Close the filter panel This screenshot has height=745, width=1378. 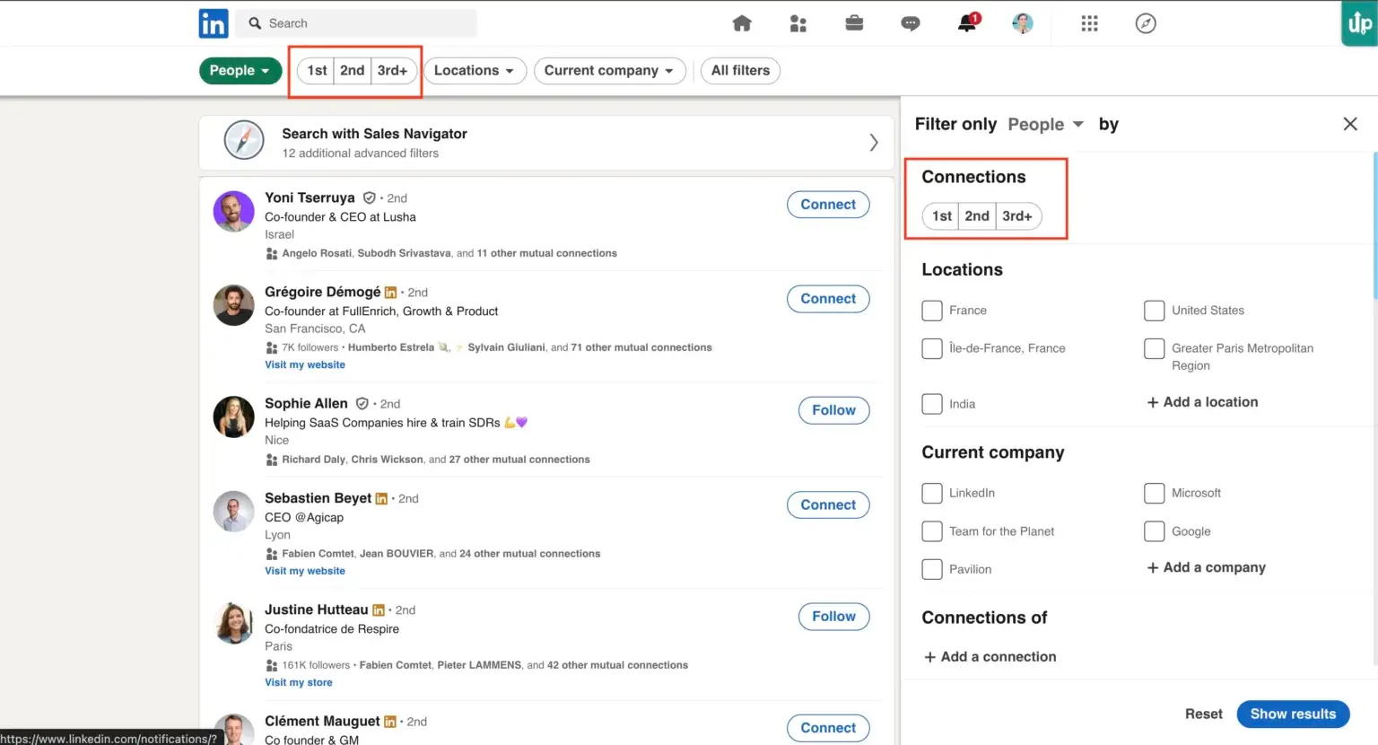tap(1350, 124)
